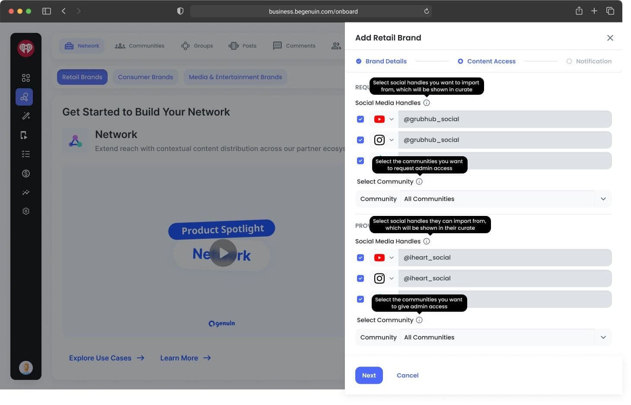Jump to the Notification step
The image size is (631, 405).
click(589, 61)
